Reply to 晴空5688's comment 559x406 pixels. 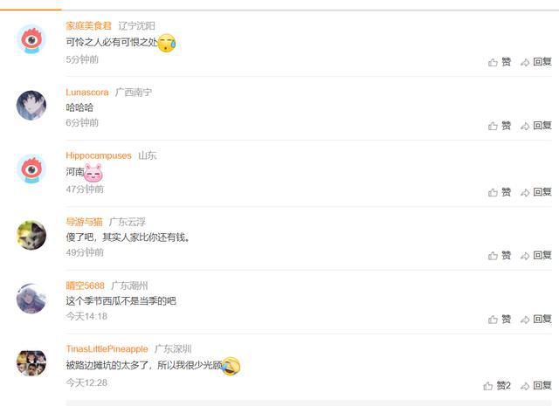535,320
